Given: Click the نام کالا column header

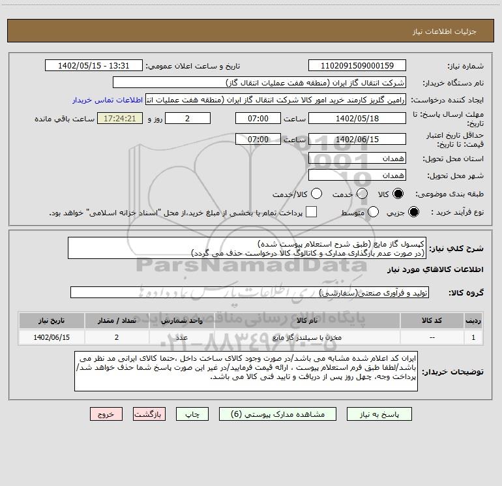Looking at the screenshot, I should pos(306,320).
